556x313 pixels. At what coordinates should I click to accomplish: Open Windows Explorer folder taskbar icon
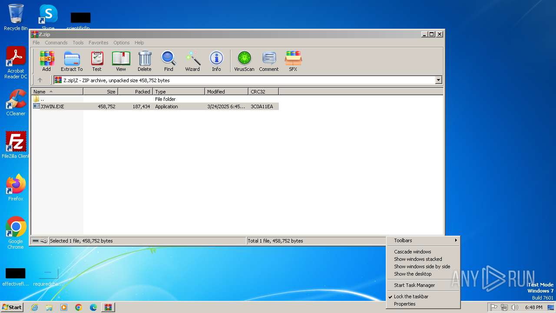tap(49, 307)
